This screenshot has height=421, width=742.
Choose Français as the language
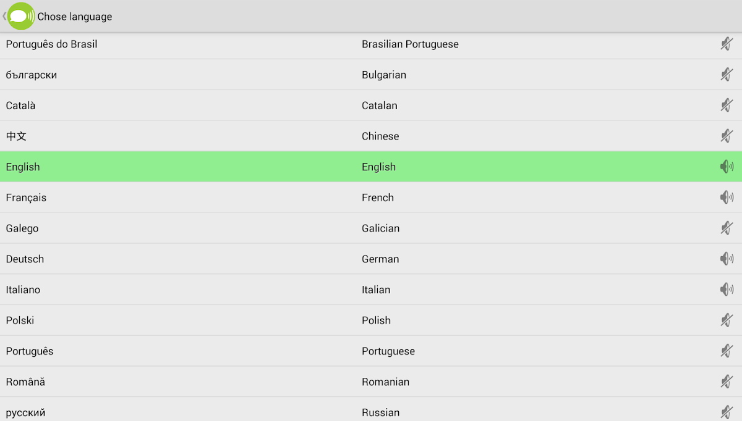pos(26,198)
